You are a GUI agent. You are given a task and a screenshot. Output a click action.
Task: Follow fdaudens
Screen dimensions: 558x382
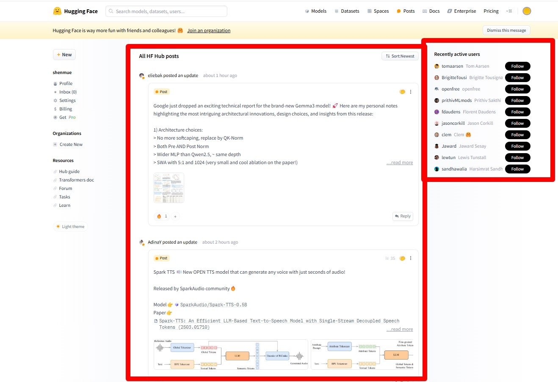click(x=517, y=112)
